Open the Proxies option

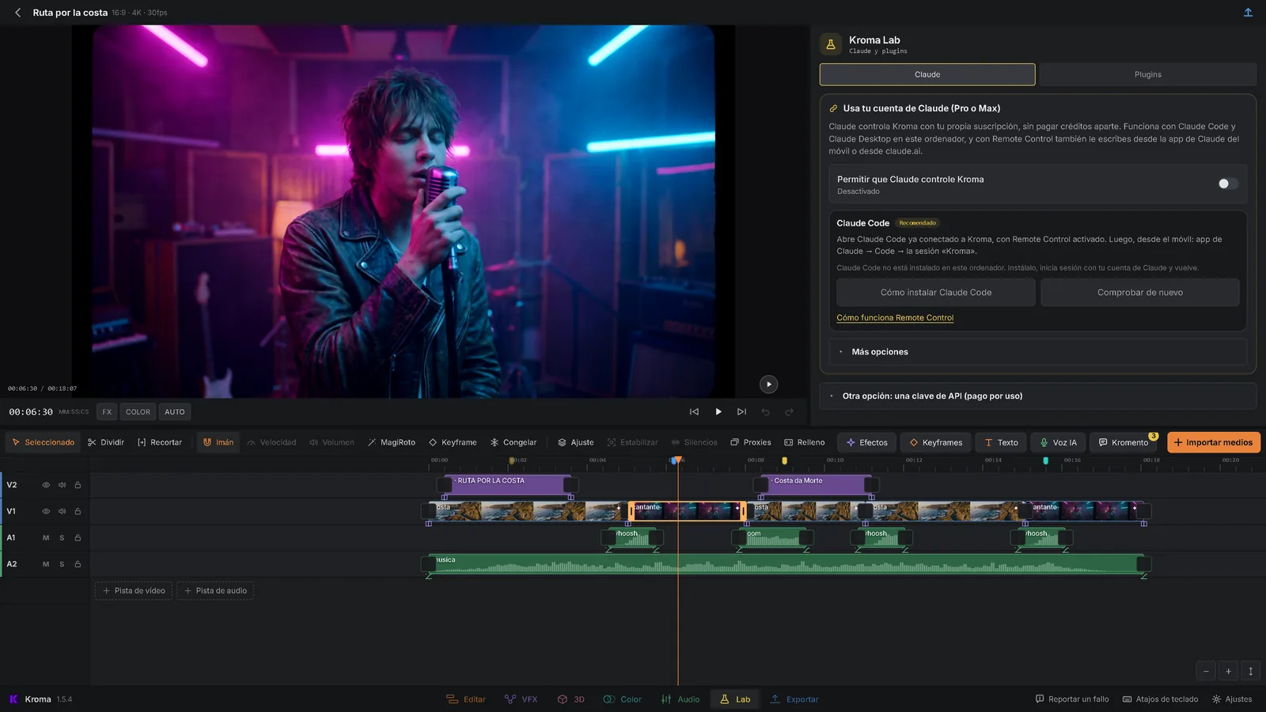point(751,442)
